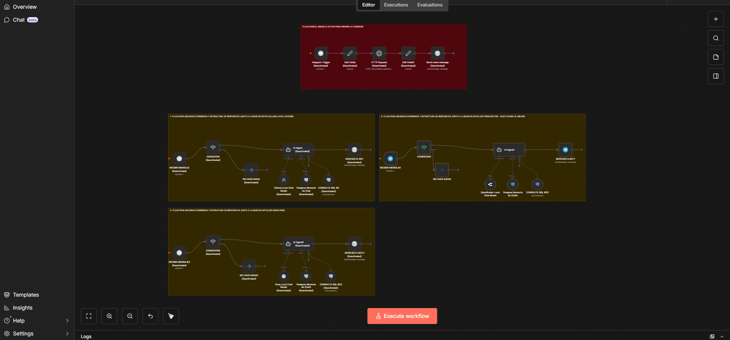Expand the Logs panel chevron
The width and height of the screenshot is (730, 340).
coord(722,337)
